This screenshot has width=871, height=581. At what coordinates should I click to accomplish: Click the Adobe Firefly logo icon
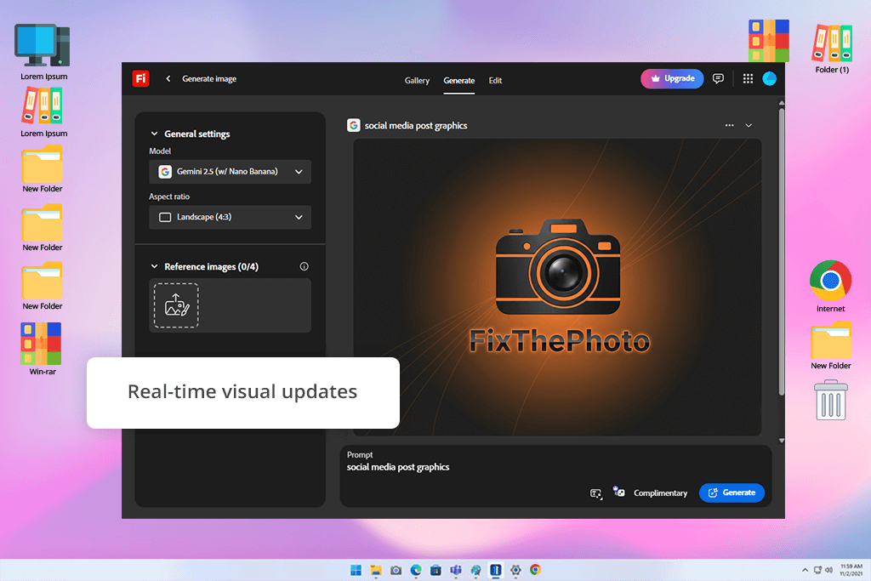[x=140, y=78]
